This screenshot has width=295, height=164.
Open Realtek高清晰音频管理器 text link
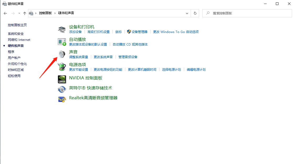pos(93,98)
